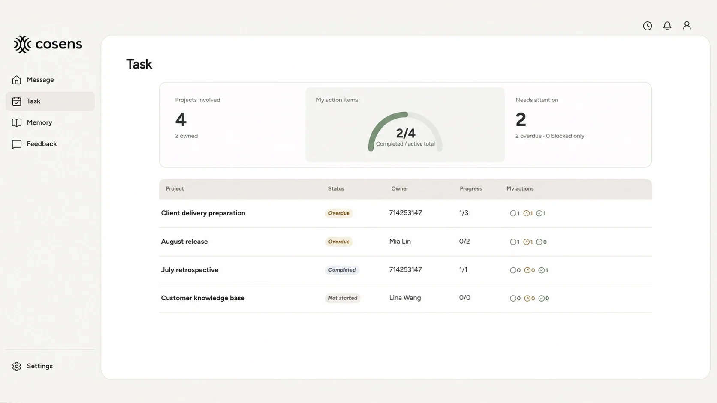Open July retrospective project
717x403 pixels.
[190, 270]
